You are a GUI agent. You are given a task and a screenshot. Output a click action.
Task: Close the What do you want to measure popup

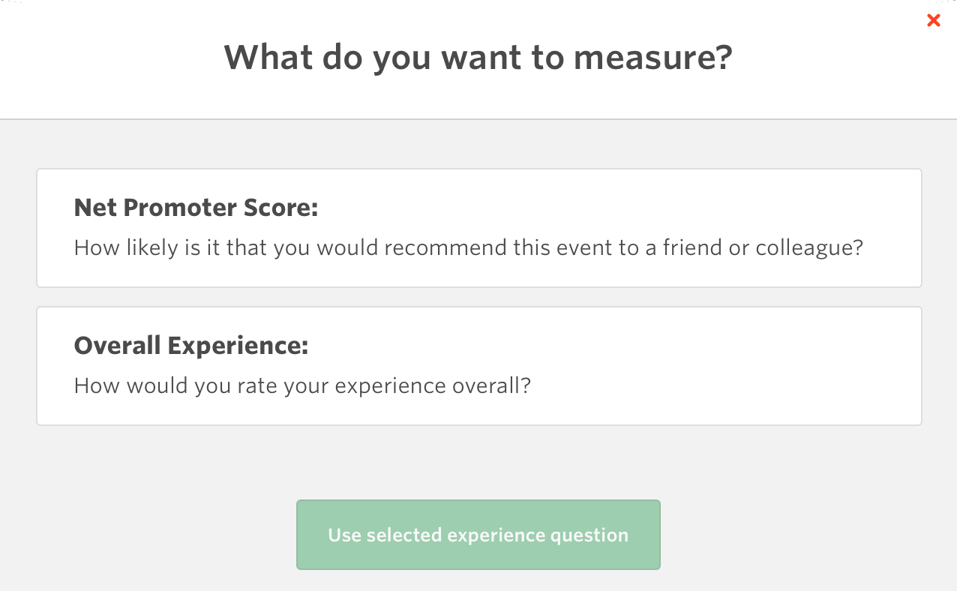[933, 20]
